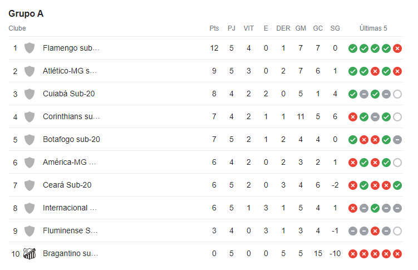Click Botafogo's gray draw icon
418x270 pixels.
coord(397,140)
